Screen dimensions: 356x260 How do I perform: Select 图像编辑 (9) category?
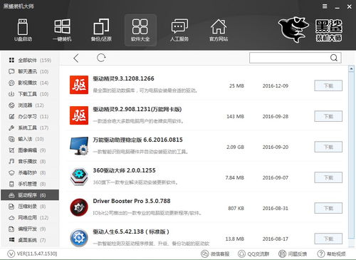(x=30, y=150)
